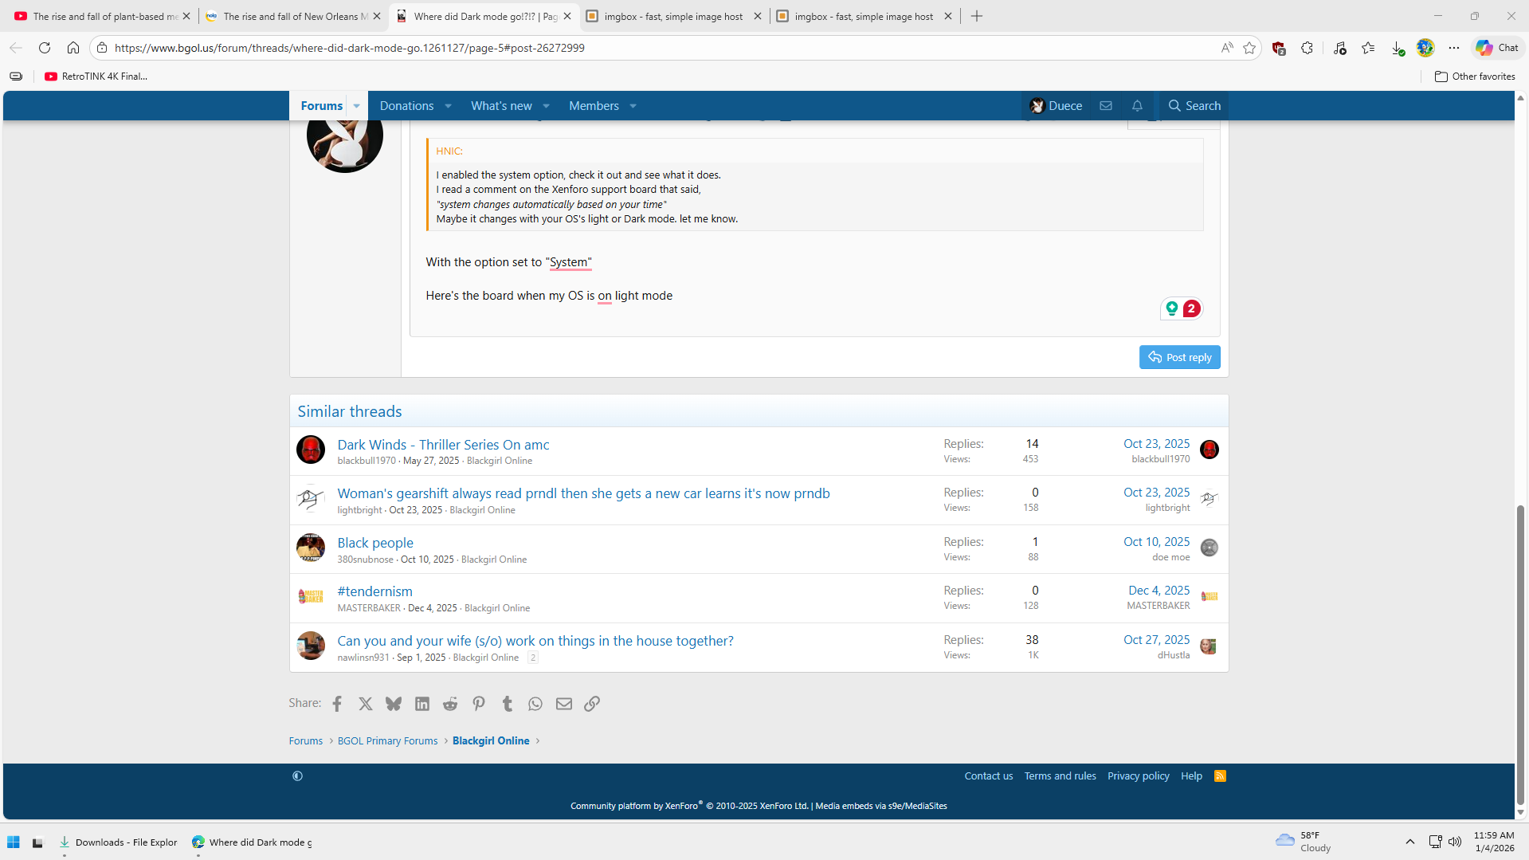The height and width of the screenshot is (860, 1529).
Task: Expand the Forums dropdown arrow
Action: tap(357, 106)
